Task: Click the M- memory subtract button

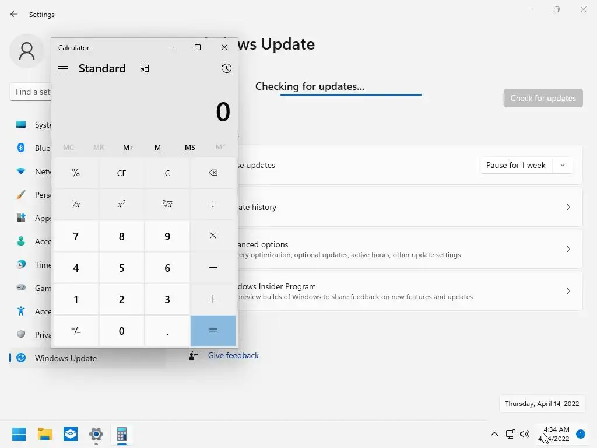Action: pos(159,148)
